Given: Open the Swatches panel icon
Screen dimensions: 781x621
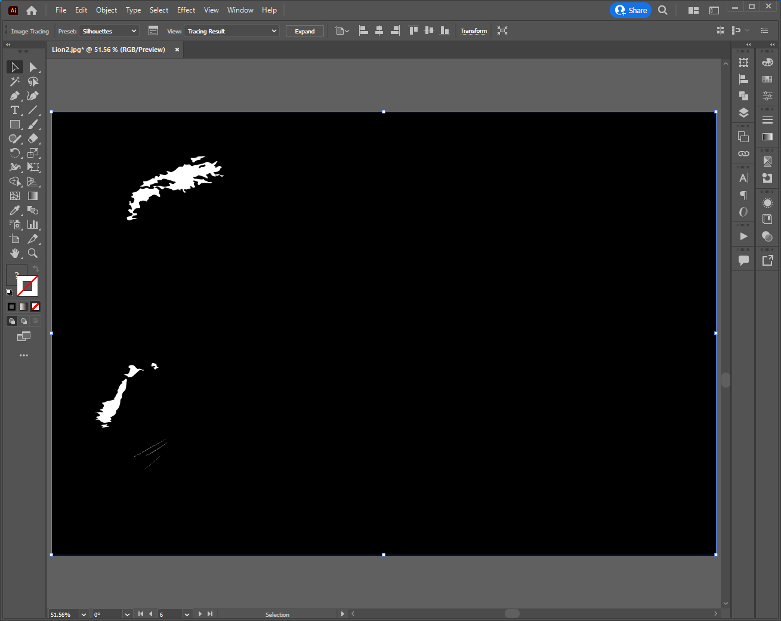Looking at the screenshot, I should pos(767,79).
